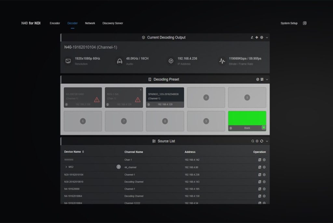Switch to the Encoder tab
Screen dimensions: 333x223
[55, 23]
